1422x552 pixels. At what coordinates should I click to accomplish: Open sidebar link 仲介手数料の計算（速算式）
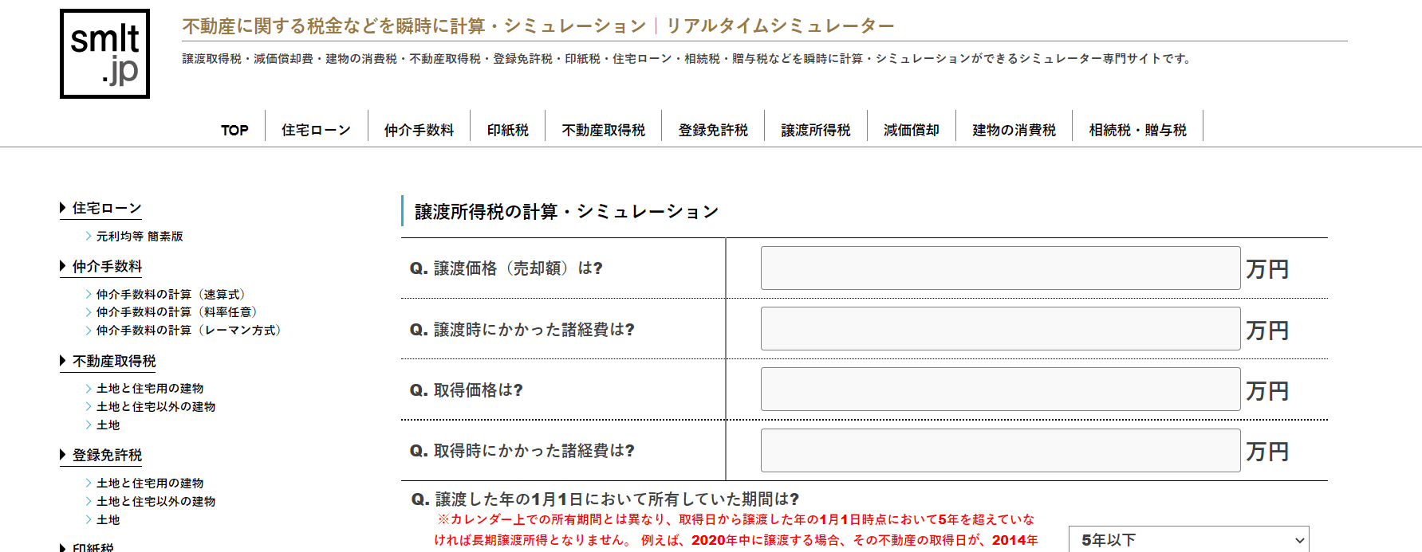[171, 294]
